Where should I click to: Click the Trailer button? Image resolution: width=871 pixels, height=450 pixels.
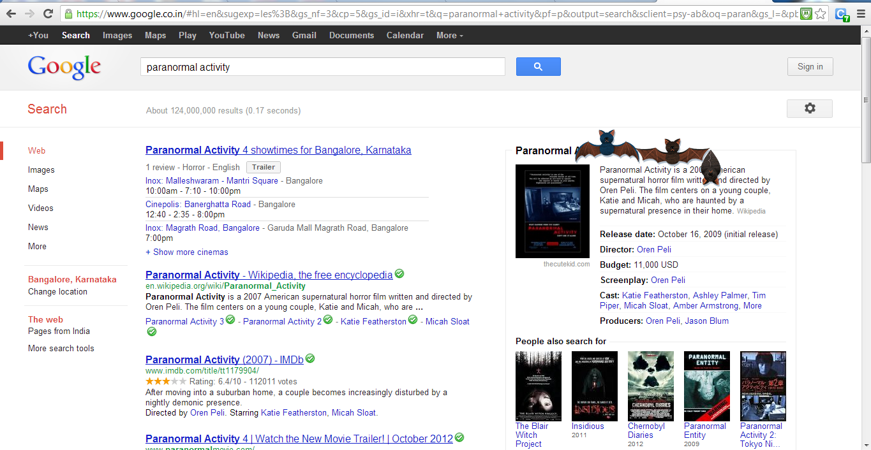264,167
